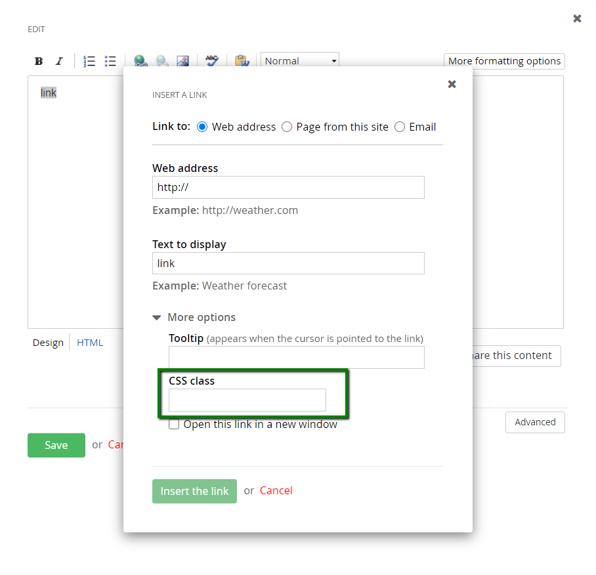Open the Normal paragraph style dropdown
The width and height of the screenshot is (596, 575).
coord(299,60)
